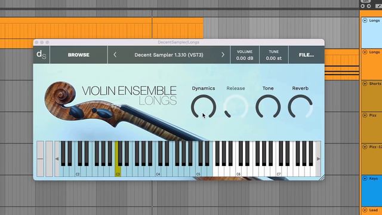Select the Pizz track name
This screenshot has height=215, width=382.
click(372, 115)
